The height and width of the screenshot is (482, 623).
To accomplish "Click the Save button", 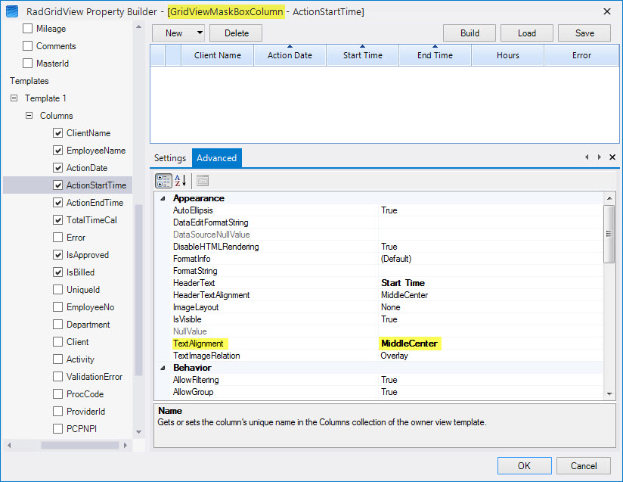I will pyautogui.click(x=584, y=33).
